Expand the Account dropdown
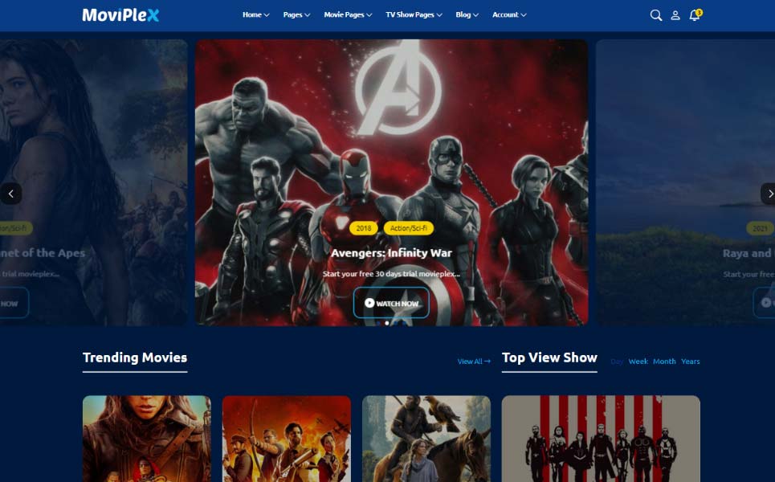Screen dimensions: 775x482 tap(509, 14)
